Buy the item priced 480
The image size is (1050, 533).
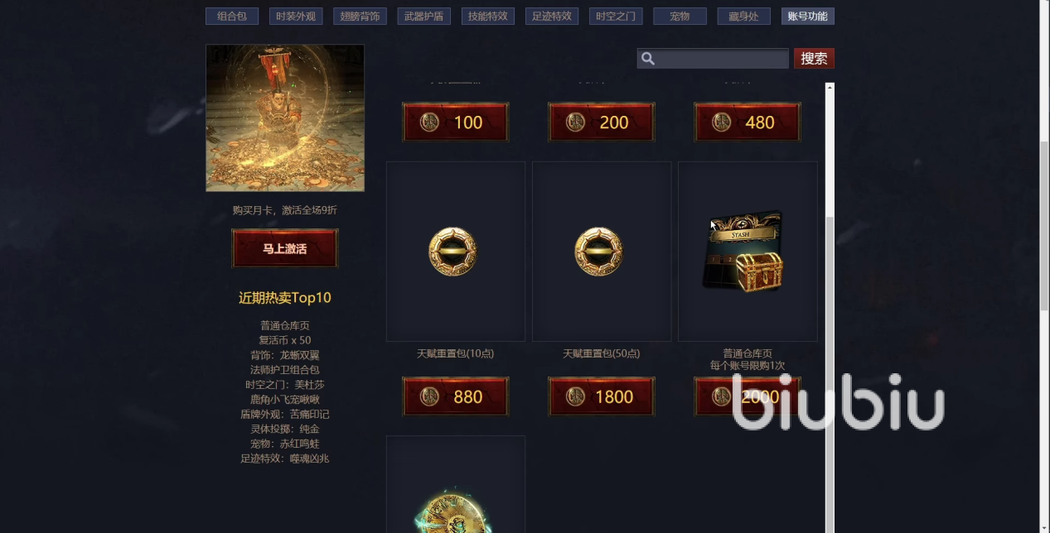click(x=748, y=122)
